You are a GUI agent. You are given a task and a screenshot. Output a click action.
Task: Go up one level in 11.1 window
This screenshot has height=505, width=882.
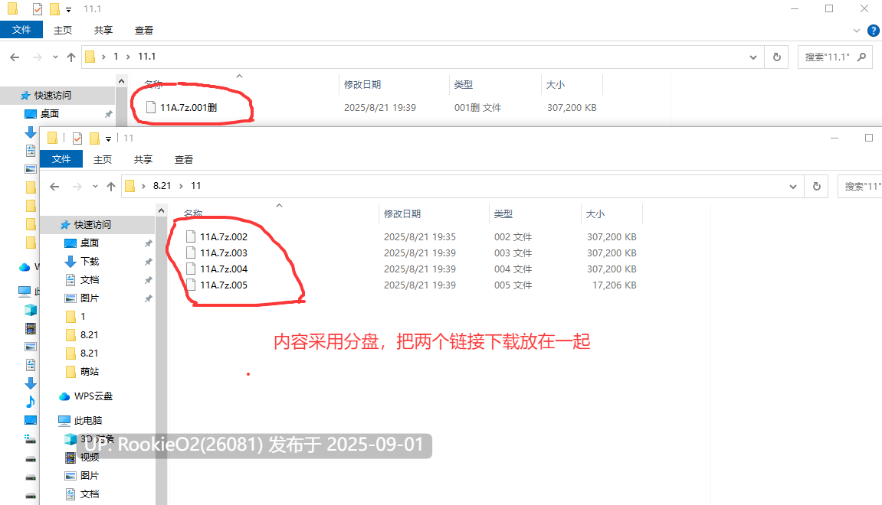pyautogui.click(x=70, y=57)
